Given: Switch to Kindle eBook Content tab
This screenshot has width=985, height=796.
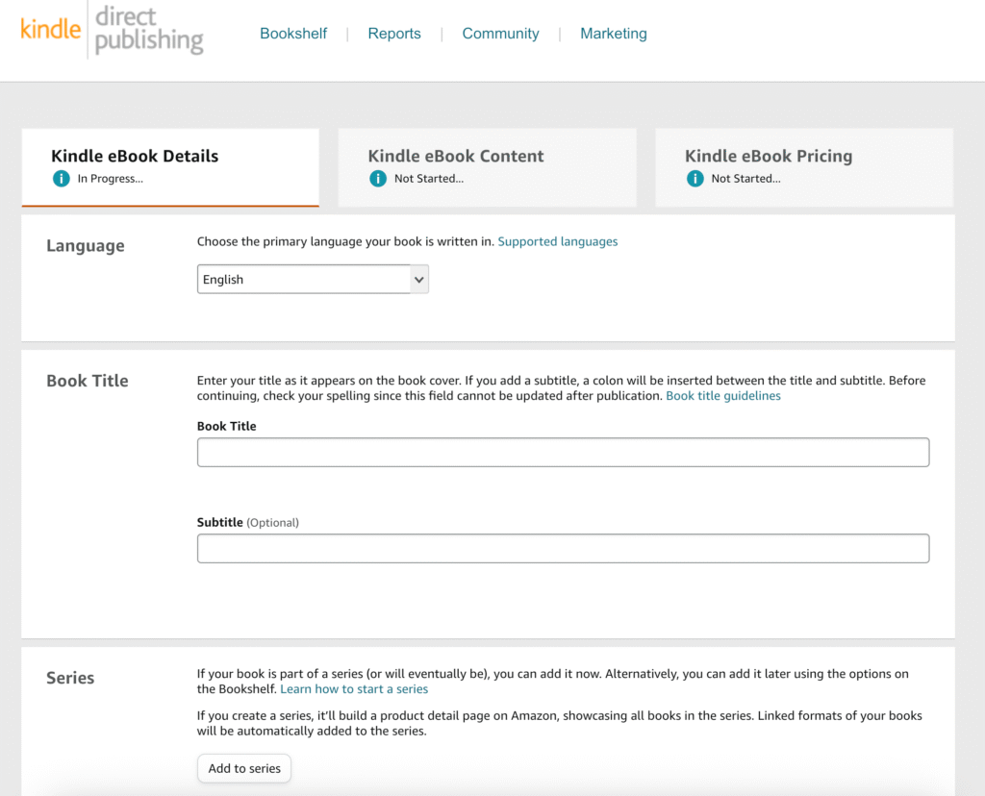Looking at the screenshot, I should [x=488, y=167].
